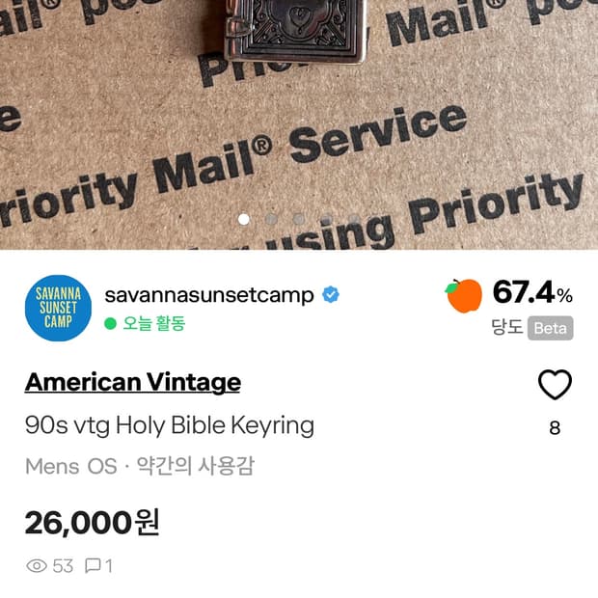Go to the fourth photo dot
The image size is (598, 598).
pyautogui.click(x=326, y=219)
